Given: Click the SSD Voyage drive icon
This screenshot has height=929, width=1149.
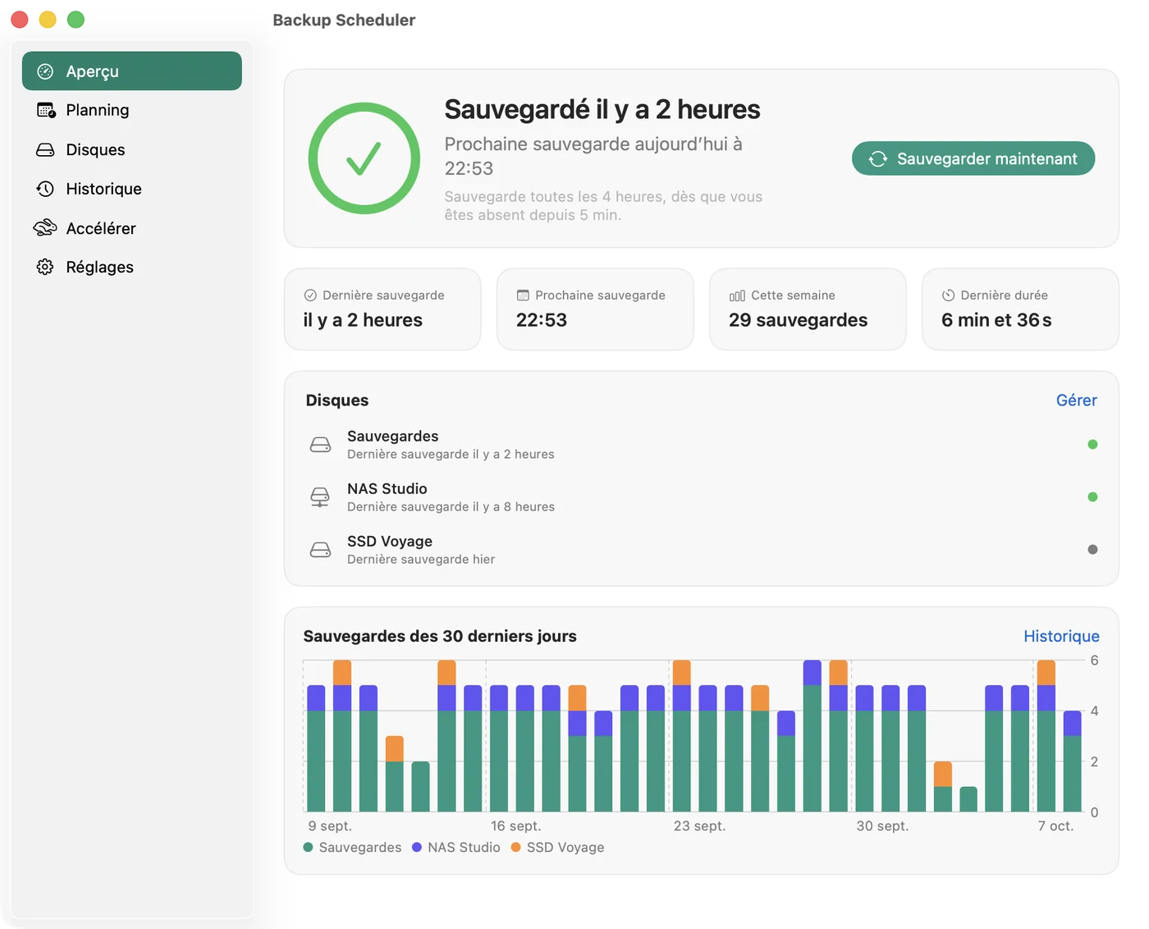Looking at the screenshot, I should click(x=320, y=550).
